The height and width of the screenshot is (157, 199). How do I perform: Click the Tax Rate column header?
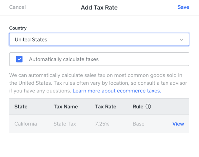pos(106,106)
